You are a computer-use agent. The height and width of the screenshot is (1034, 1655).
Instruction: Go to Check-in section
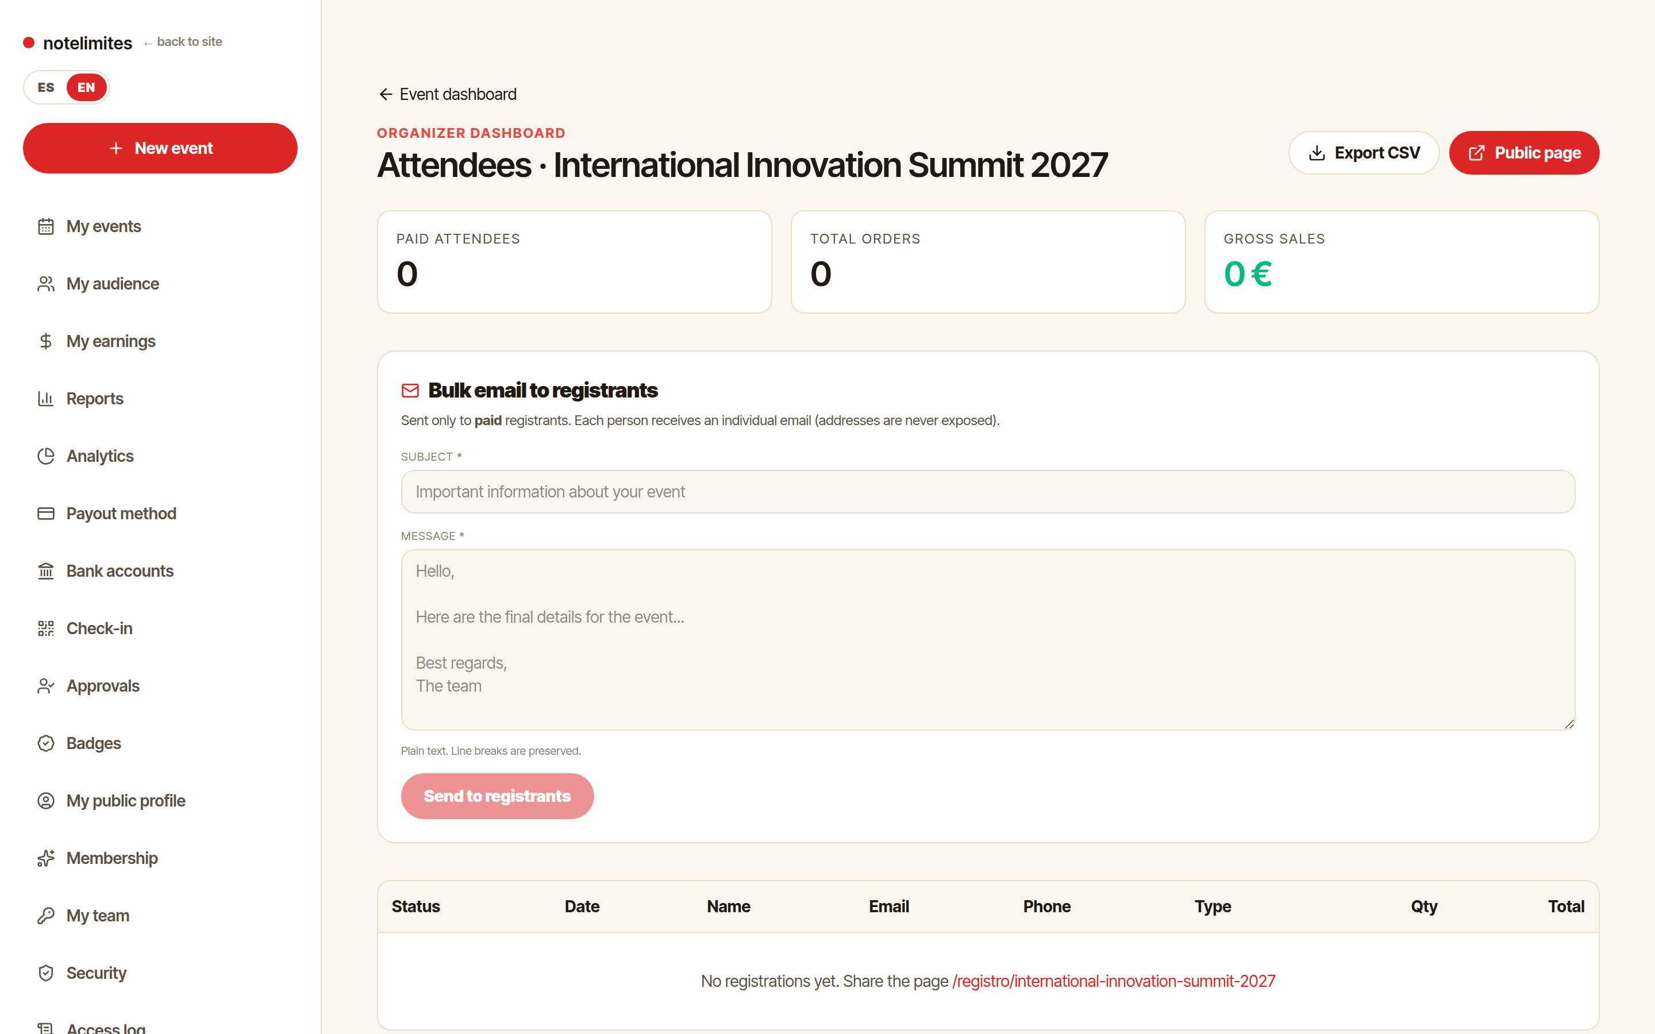click(x=160, y=628)
